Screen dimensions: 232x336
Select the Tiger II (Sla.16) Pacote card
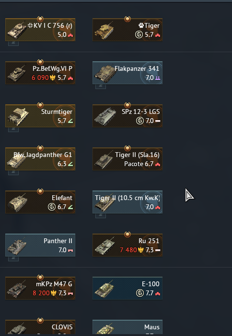coord(128,159)
